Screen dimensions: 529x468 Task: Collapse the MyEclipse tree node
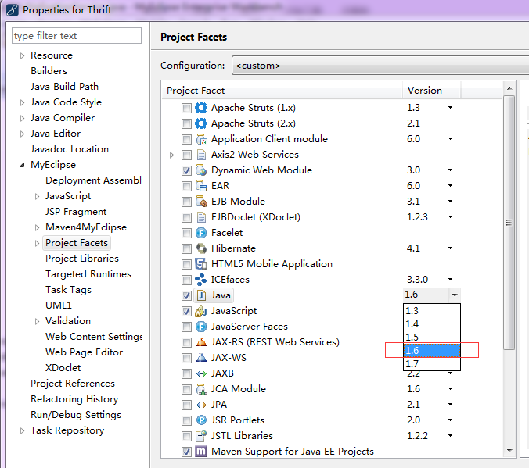(22, 165)
